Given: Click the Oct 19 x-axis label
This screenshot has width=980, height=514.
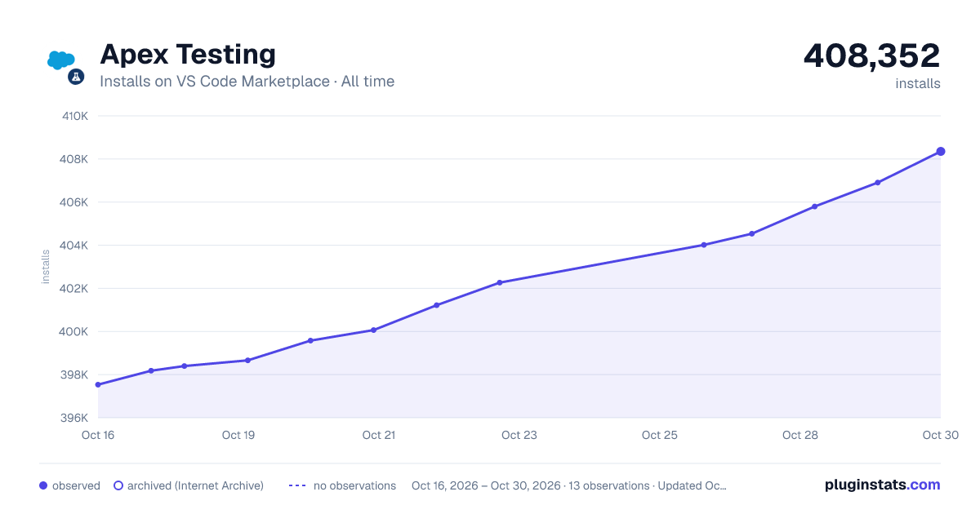Looking at the screenshot, I should 238,435.
